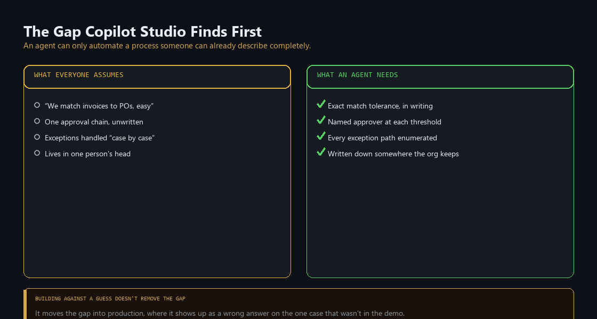Click the text "We match invoices to POs, easy"
Image resolution: width=597 pixels, height=319 pixels.
pos(99,106)
